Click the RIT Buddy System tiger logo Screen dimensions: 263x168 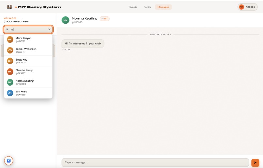9,7
